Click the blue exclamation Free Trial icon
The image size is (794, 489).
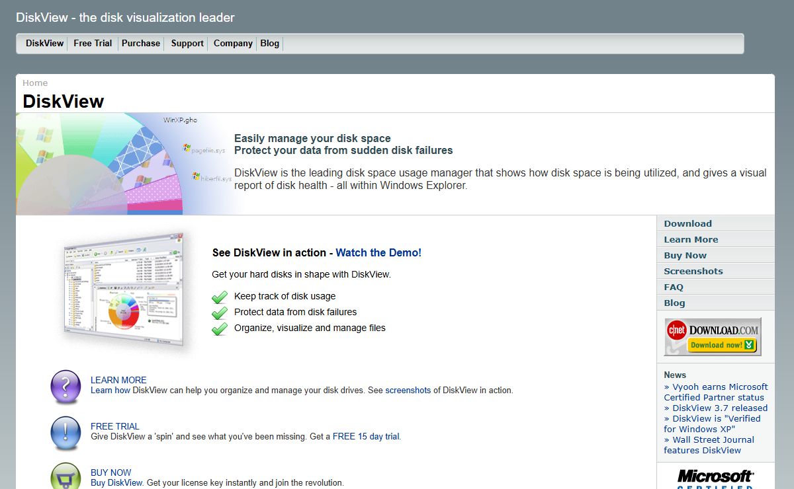[x=66, y=433]
